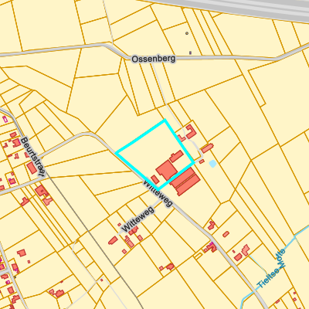The height and width of the screenshot is (309, 309).
Task: Click the red building beside the Beurtstraat label
Action: coord(32,168)
